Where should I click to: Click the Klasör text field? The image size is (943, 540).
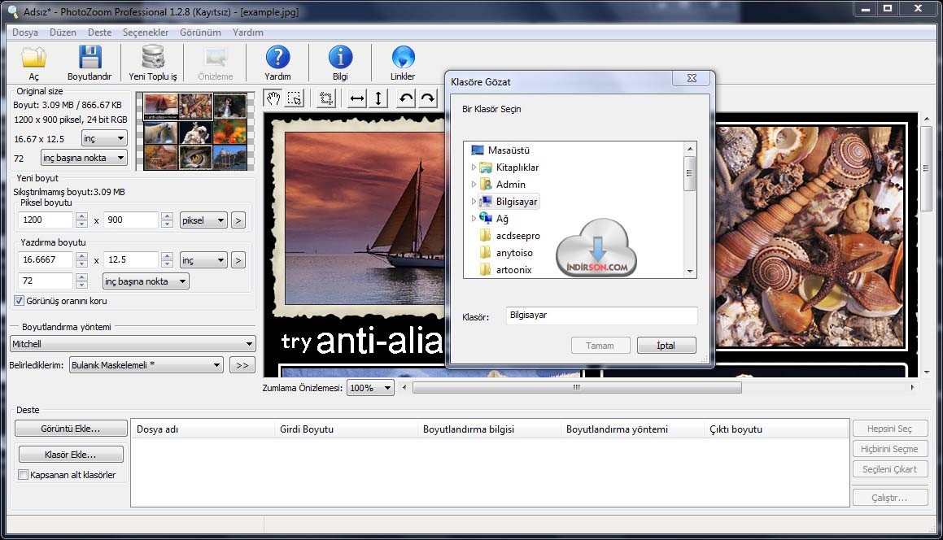coord(601,315)
